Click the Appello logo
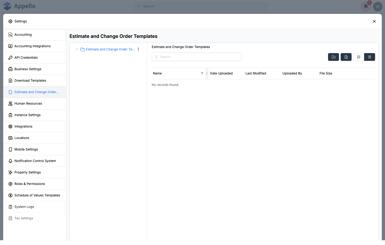The width and height of the screenshot is (385, 245). [19, 6]
